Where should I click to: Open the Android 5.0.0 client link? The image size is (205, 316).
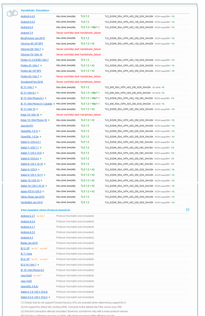click(28, 22)
